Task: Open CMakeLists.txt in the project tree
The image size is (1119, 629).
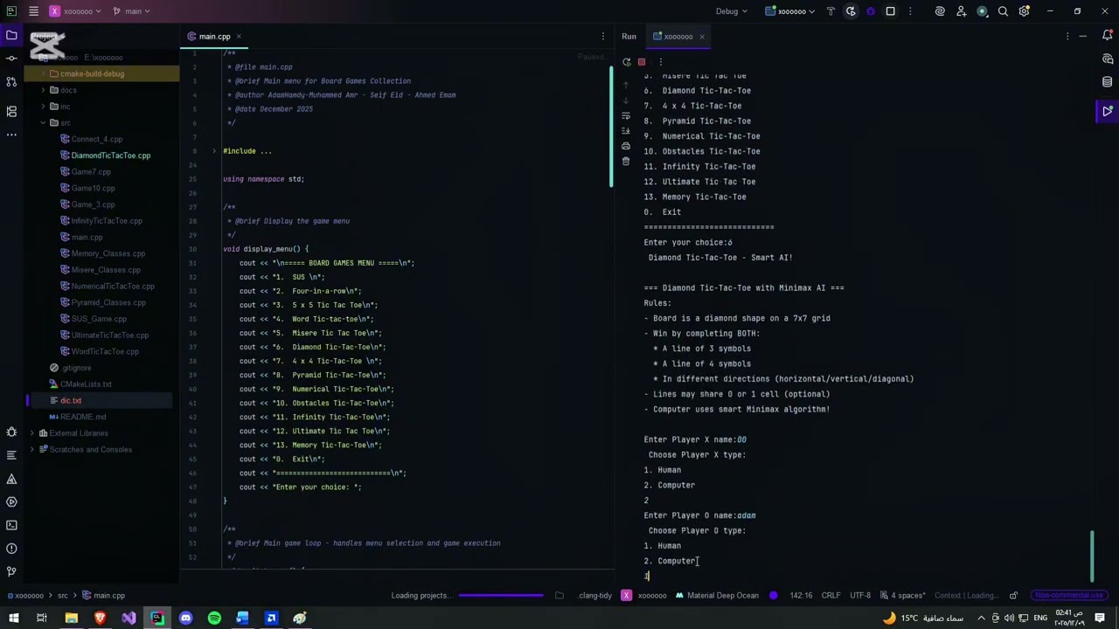Action: (86, 384)
